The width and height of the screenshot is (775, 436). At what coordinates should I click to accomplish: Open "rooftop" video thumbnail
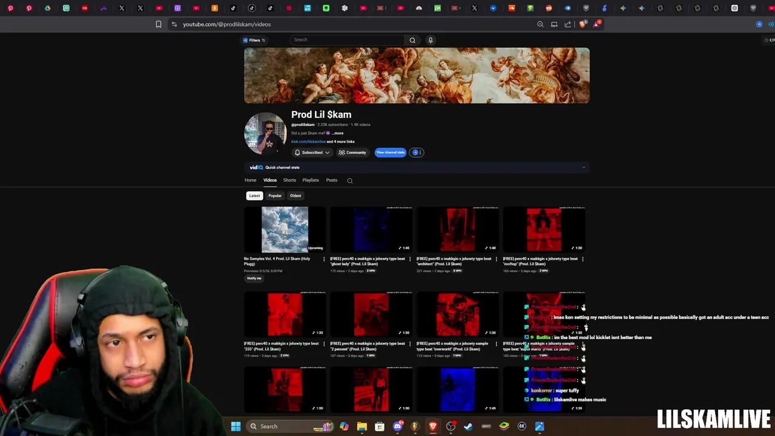tap(544, 230)
